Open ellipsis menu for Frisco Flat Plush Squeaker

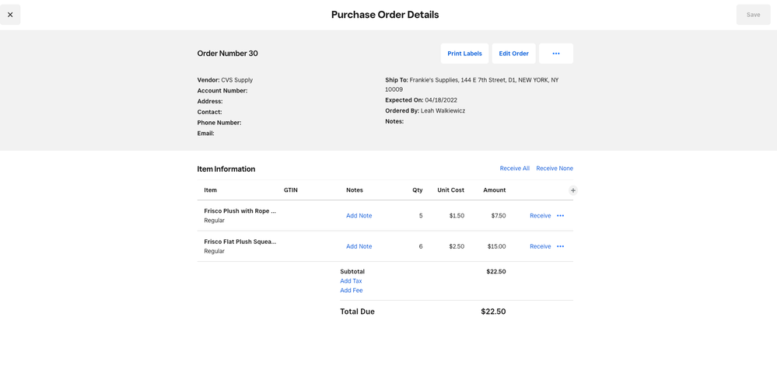point(560,246)
